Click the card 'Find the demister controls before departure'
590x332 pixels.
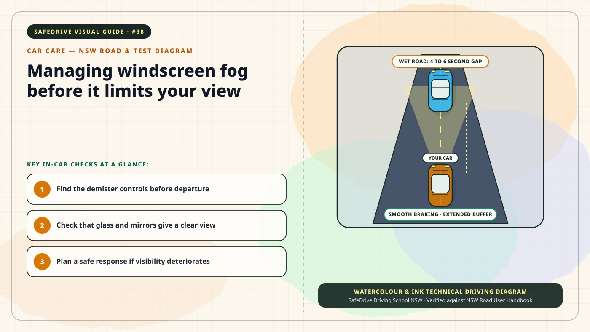click(x=156, y=189)
